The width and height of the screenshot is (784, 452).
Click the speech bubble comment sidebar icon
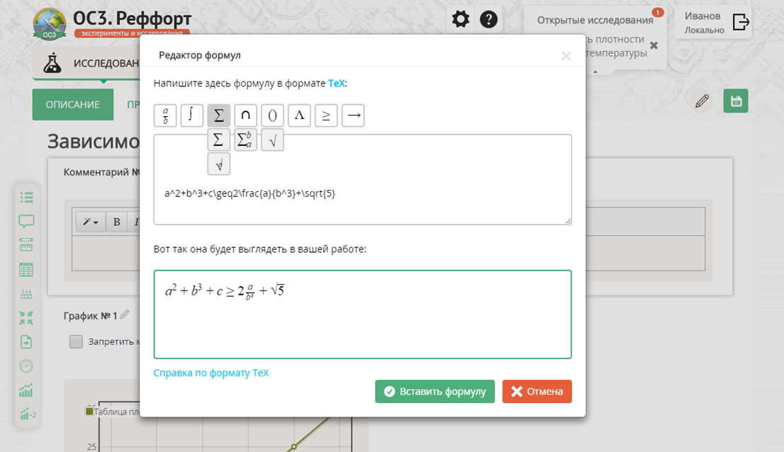pyautogui.click(x=26, y=222)
